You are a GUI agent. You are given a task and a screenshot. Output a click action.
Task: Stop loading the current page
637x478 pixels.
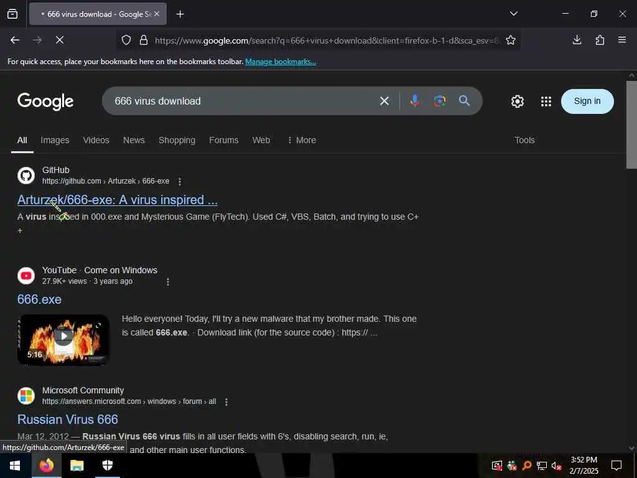59,40
